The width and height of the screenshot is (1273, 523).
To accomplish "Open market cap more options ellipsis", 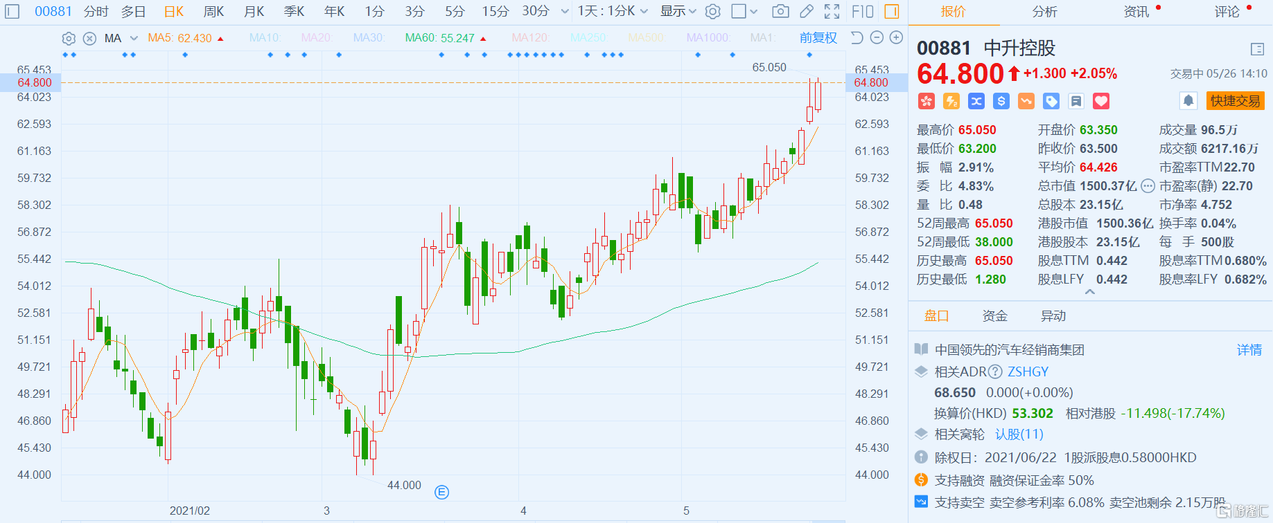I will [x=1148, y=185].
